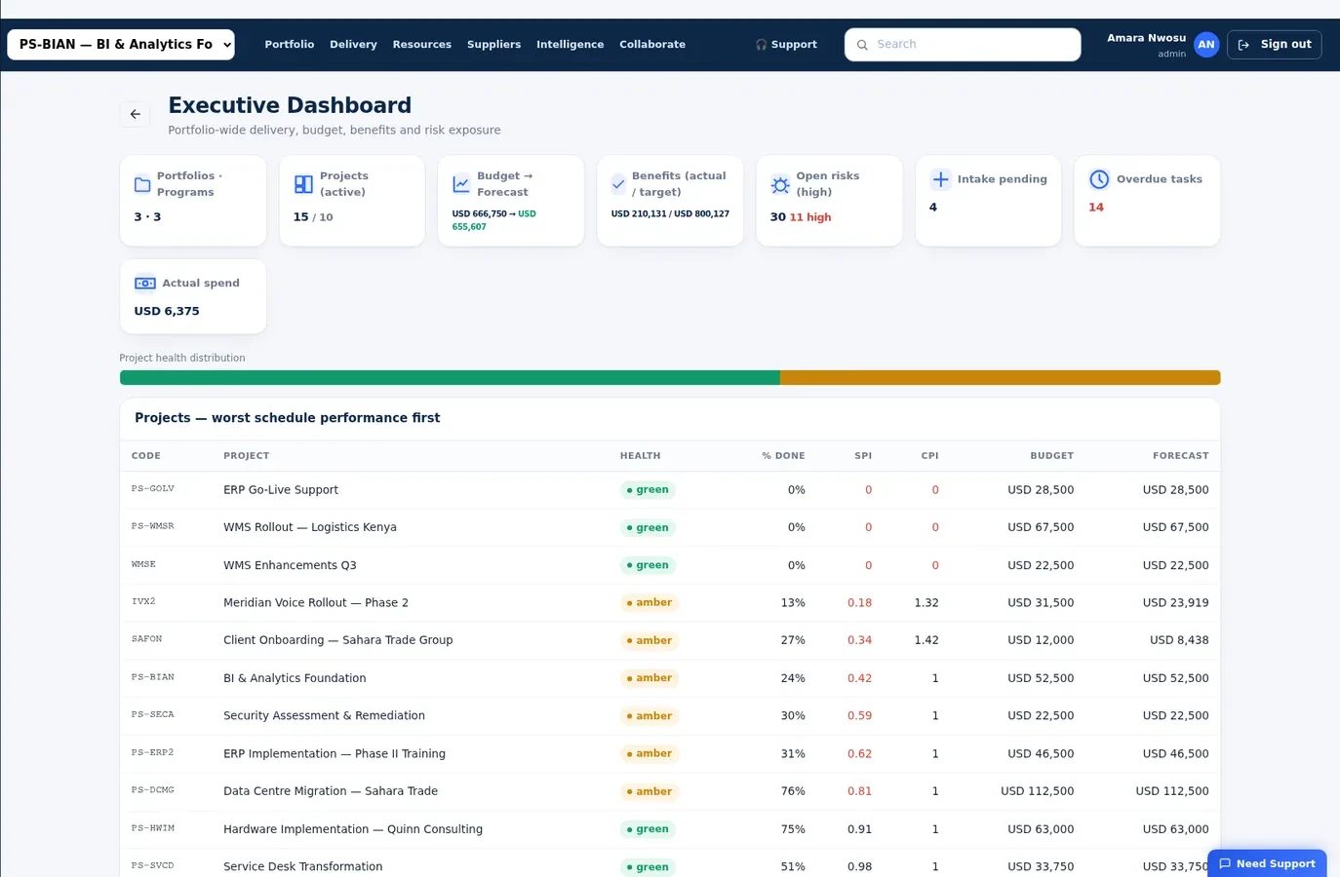
Task: Open the ERP Go-Live Support project row
Action: (670, 490)
